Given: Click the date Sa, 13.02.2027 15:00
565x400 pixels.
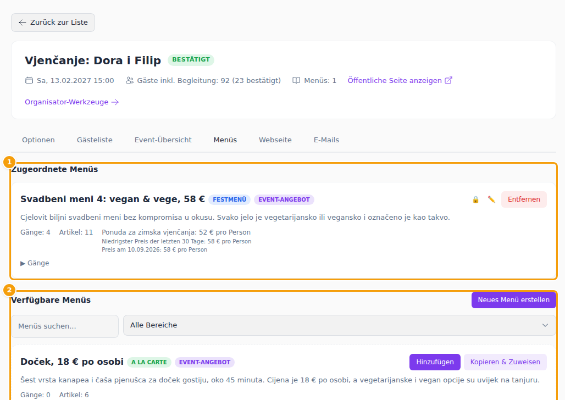Looking at the screenshot, I should 75,80.
